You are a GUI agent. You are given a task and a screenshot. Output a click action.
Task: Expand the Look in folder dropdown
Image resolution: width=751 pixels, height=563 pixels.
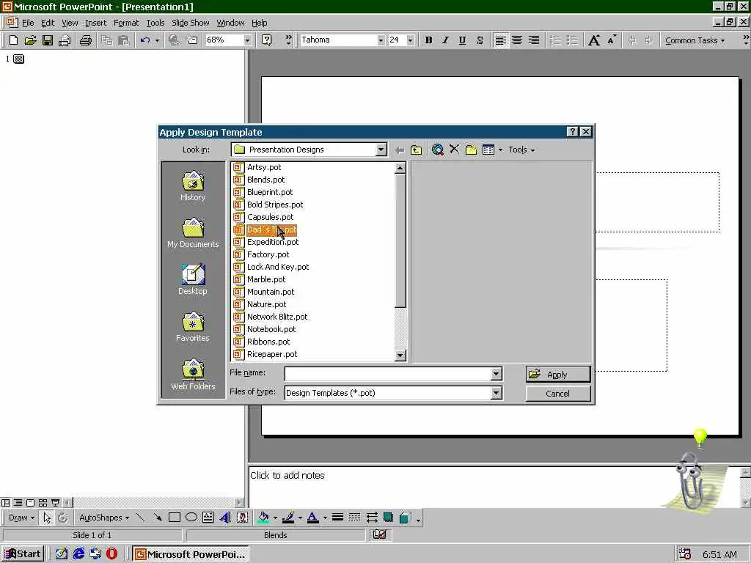381,150
